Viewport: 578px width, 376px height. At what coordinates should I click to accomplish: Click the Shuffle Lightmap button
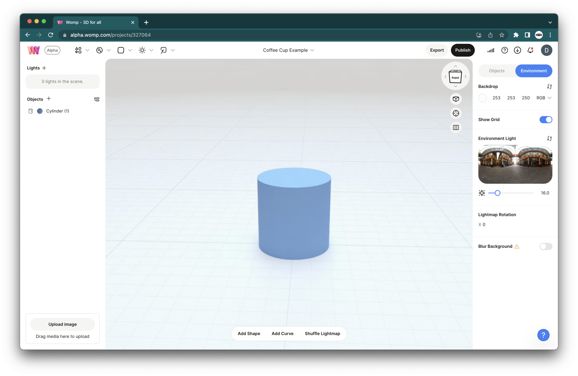pyautogui.click(x=322, y=333)
